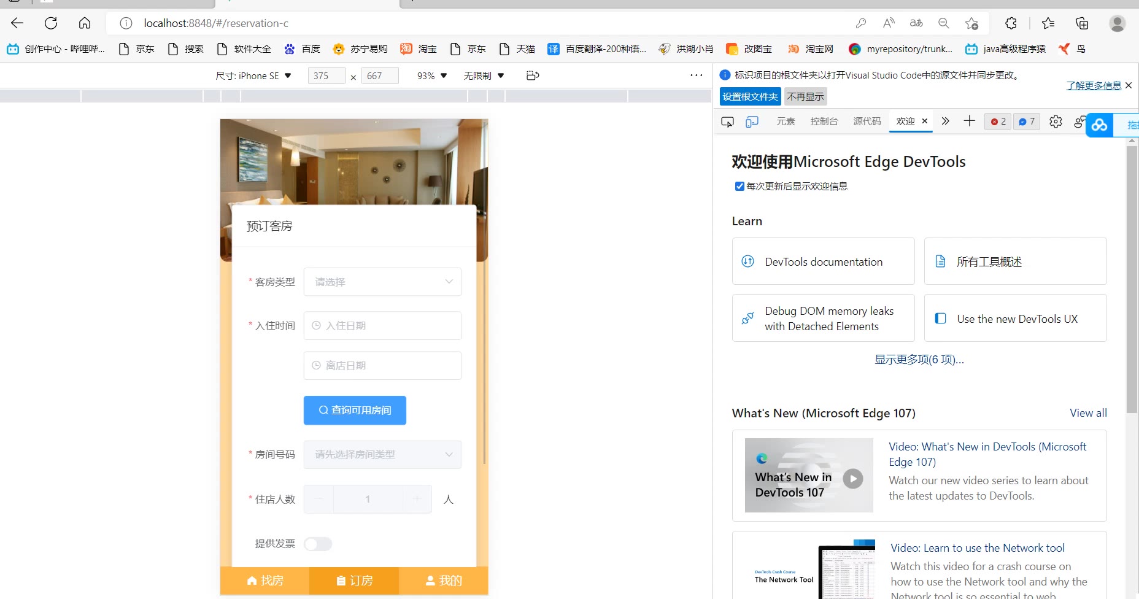Open saved passwords key icon
The height and width of the screenshot is (599, 1139).
(861, 23)
